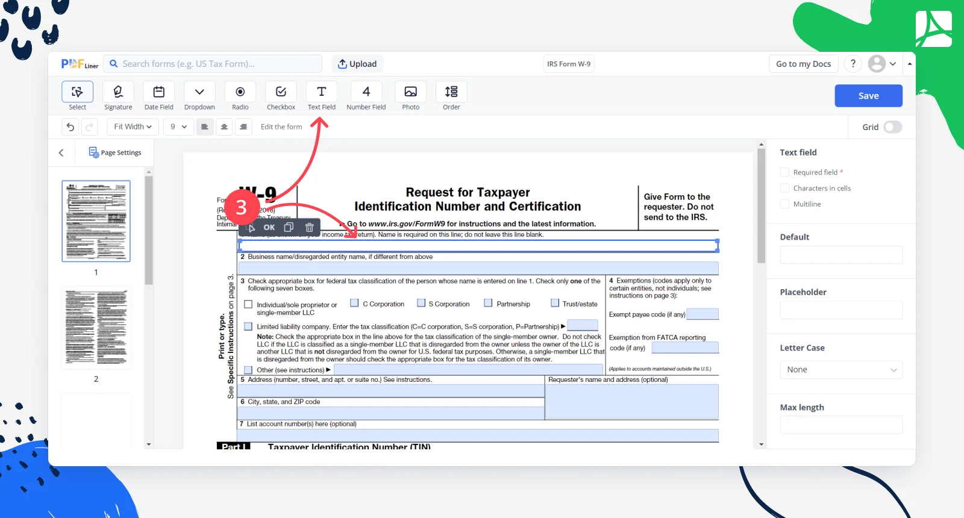Delete the selected field with trash icon
The width and height of the screenshot is (964, 518).
(x=309, y=227)
